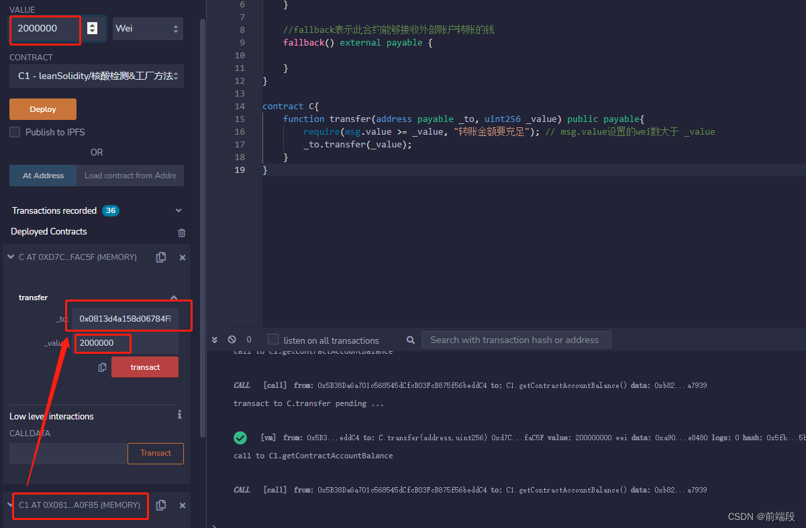Click editor line number 19
The height and width of the screenshot is (528, 806).
(x=240, y=170)
